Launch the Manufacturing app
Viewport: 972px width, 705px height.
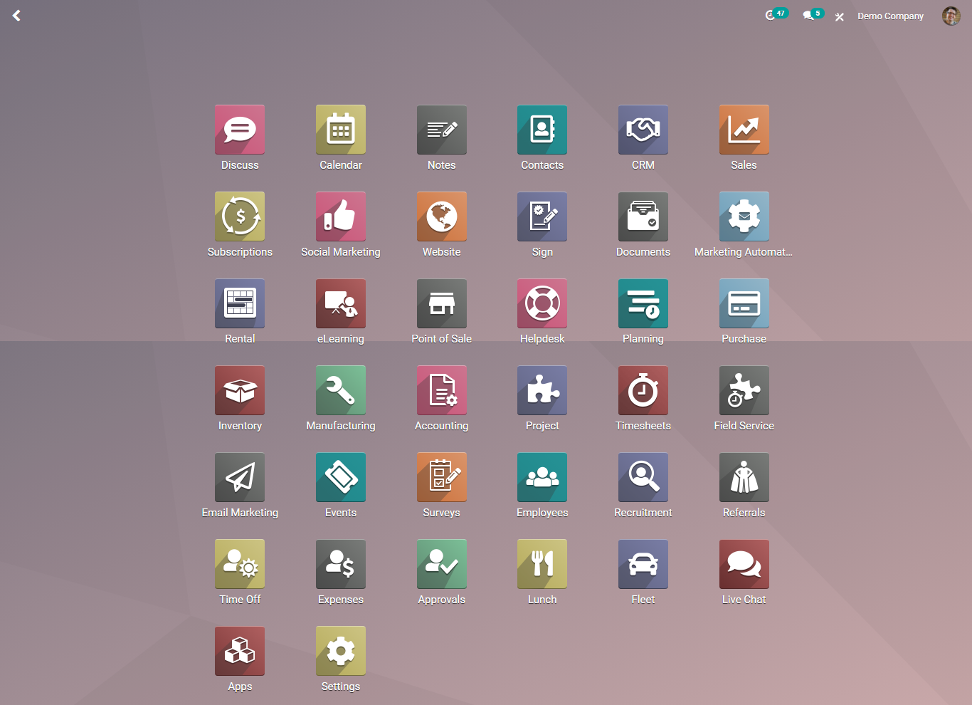click(x=341, y=390)
